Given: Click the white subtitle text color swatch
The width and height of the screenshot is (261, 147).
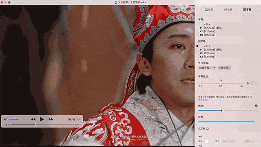Looking at the screenshot, I should click(x=207, y=141).
